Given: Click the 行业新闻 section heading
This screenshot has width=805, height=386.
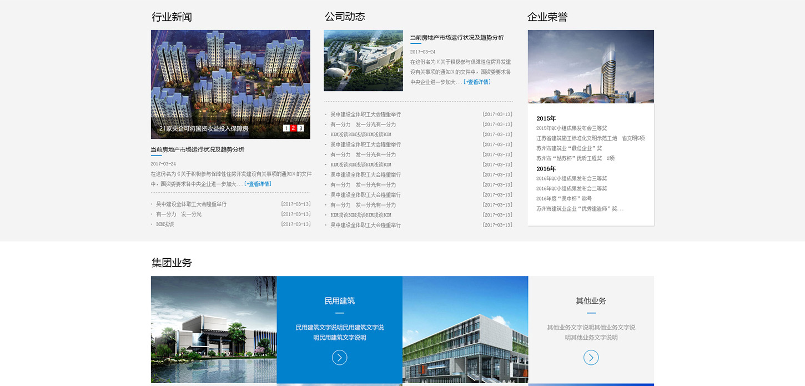Looking at the screenshot, I should 172,17.
